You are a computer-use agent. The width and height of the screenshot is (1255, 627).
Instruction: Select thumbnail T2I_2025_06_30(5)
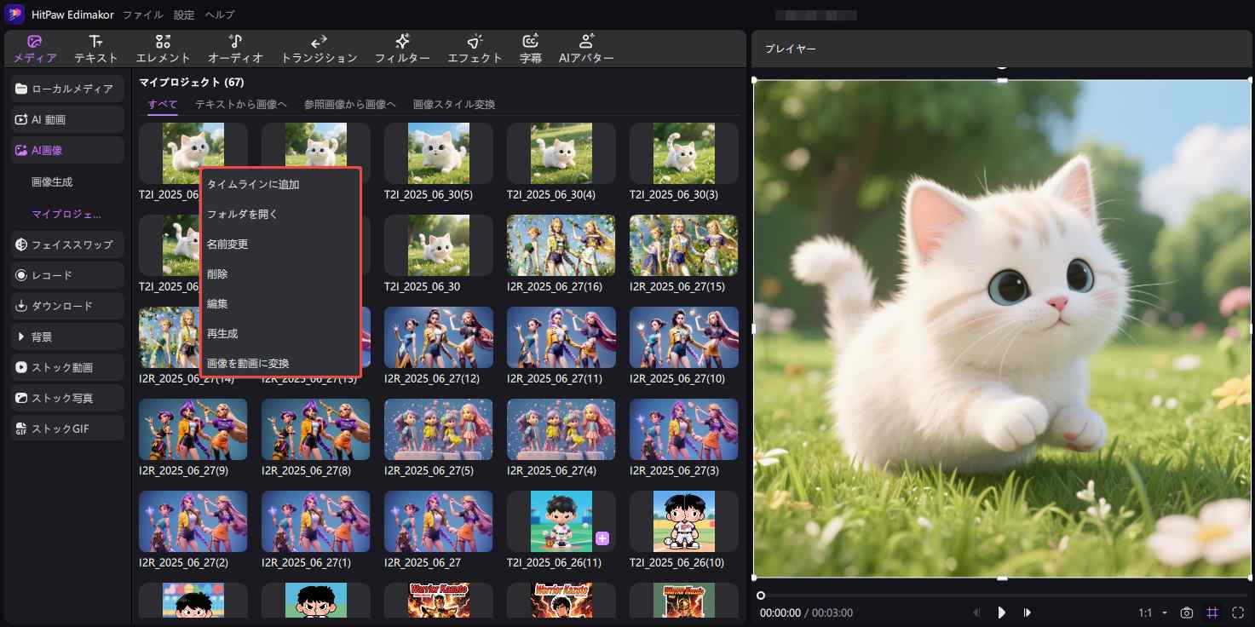[439, 153]
